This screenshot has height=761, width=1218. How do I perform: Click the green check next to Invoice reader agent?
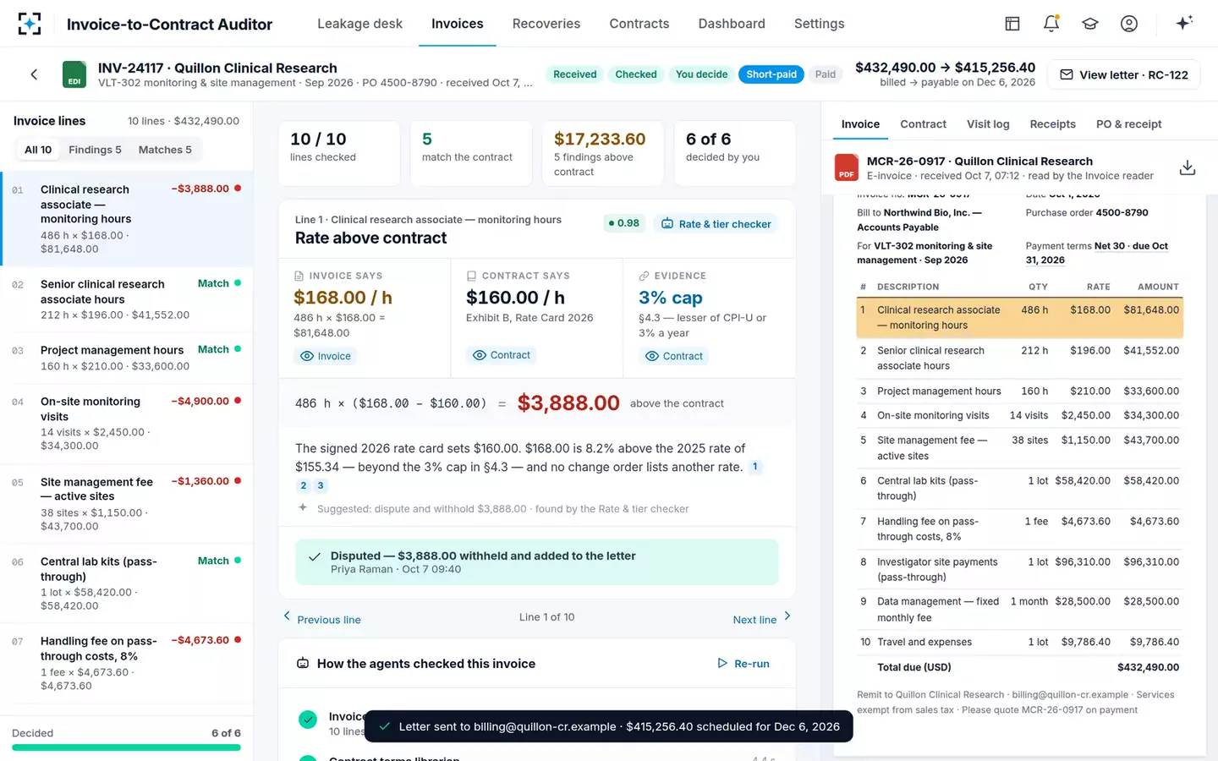point(308,720)
